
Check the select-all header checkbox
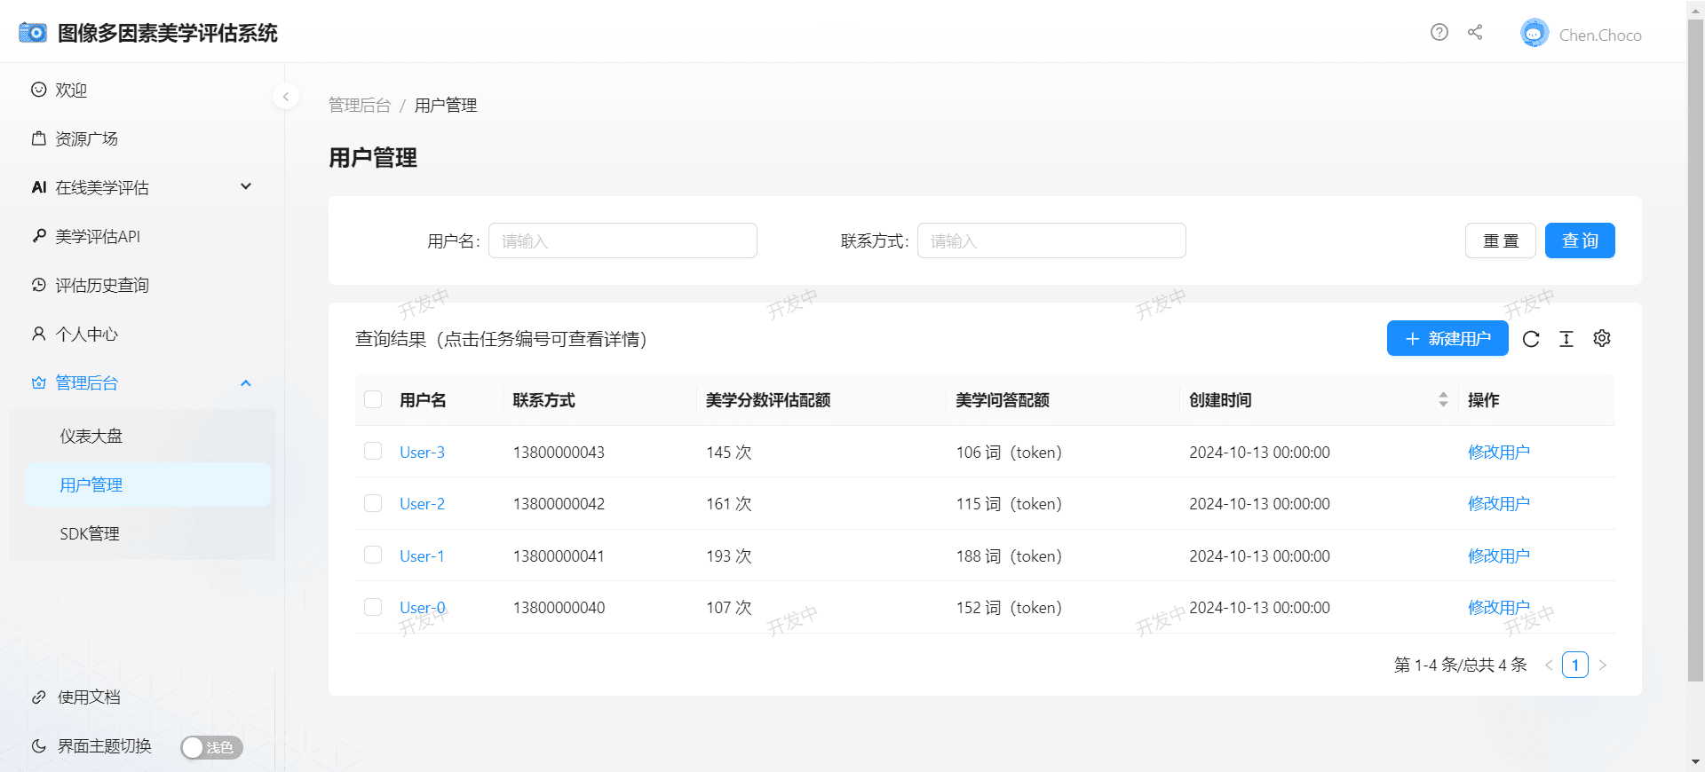pos(373,400)
